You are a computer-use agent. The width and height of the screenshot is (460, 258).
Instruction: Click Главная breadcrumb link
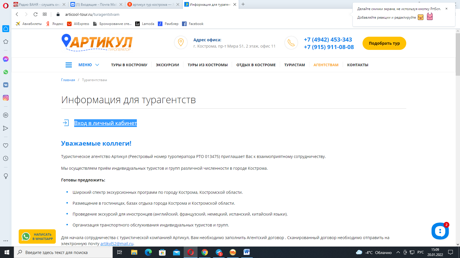coord(68,80)
